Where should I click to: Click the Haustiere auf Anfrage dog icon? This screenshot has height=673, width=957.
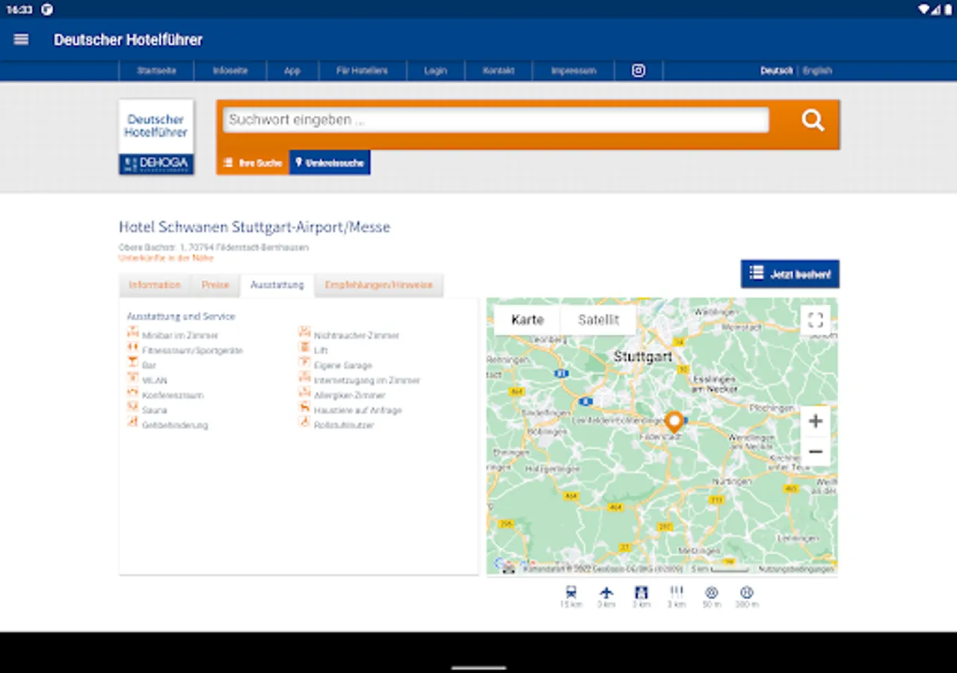point(305,408)
